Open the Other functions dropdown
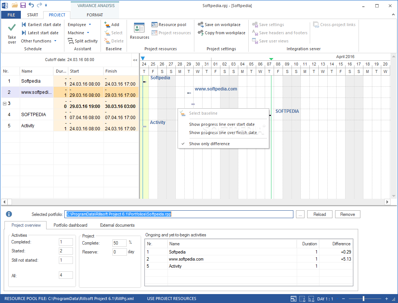Image resolution: width=398 pixels, height=303 pixels. 39,41
